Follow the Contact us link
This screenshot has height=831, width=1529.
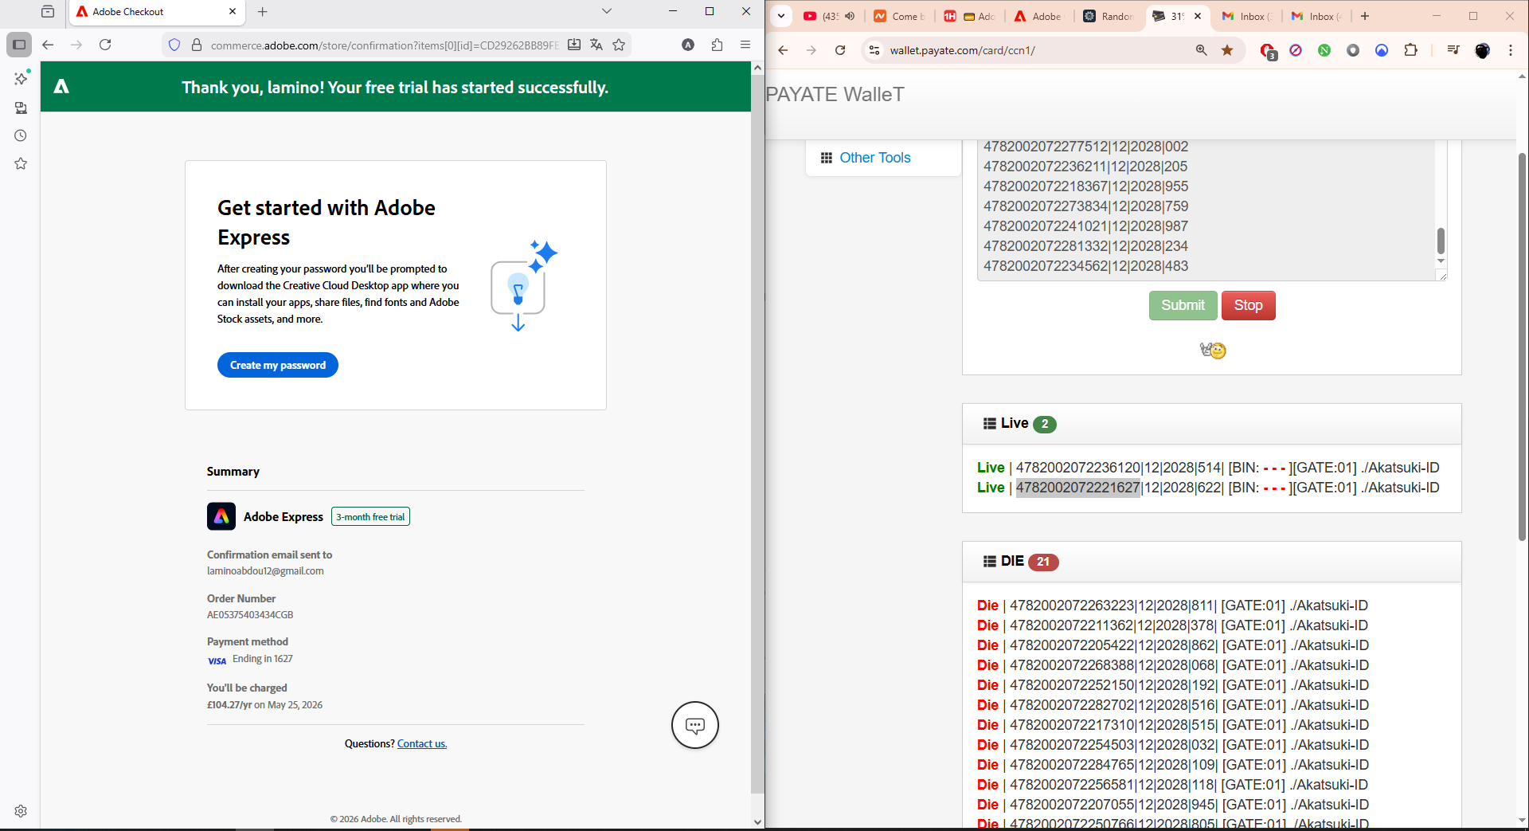(422, 743)
